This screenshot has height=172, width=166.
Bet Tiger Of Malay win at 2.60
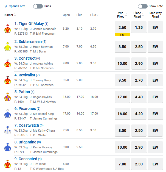(122, 27)
